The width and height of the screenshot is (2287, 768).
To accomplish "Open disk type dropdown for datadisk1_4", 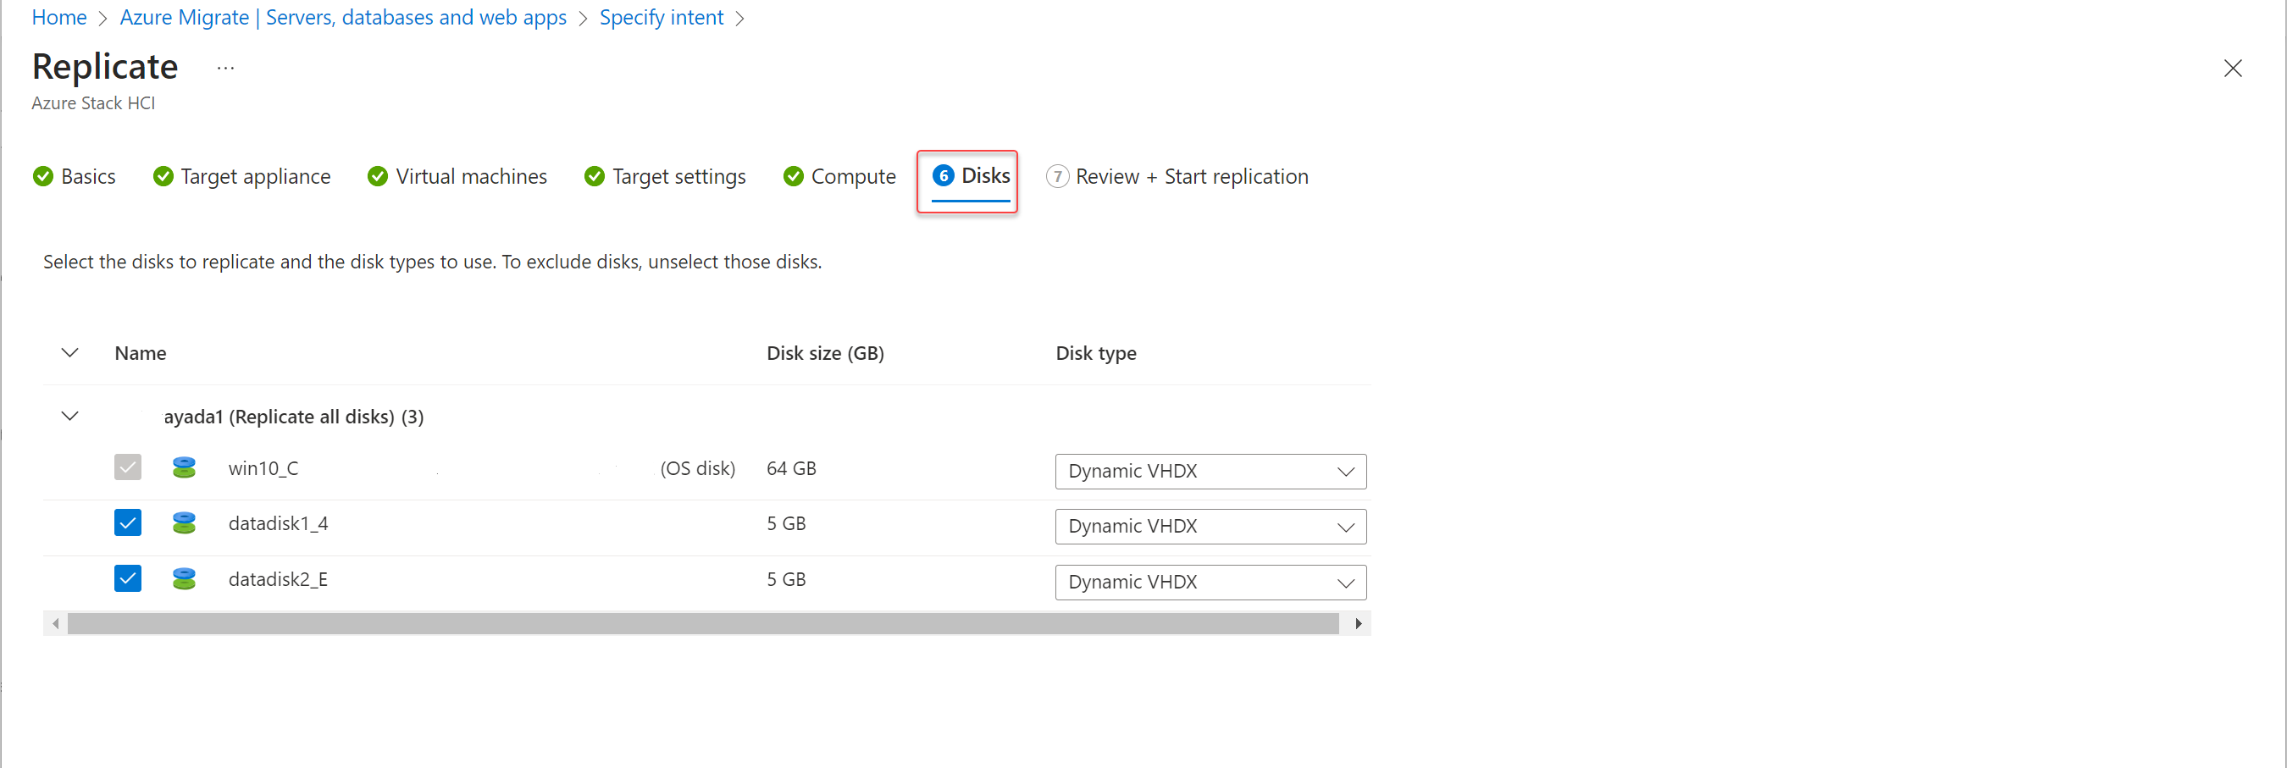I will pos(1210,527).
